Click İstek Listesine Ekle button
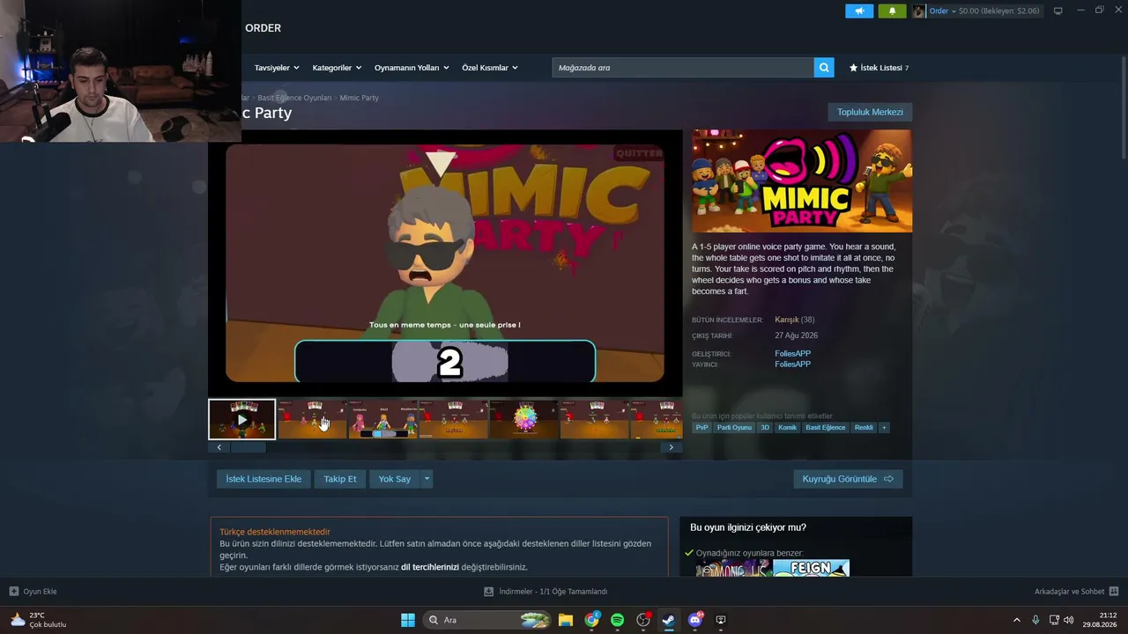The image size is (1128, 634). pos(263,479)
